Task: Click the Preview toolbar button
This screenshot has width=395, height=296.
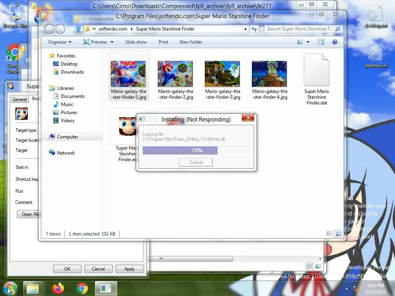Action: 95,42
